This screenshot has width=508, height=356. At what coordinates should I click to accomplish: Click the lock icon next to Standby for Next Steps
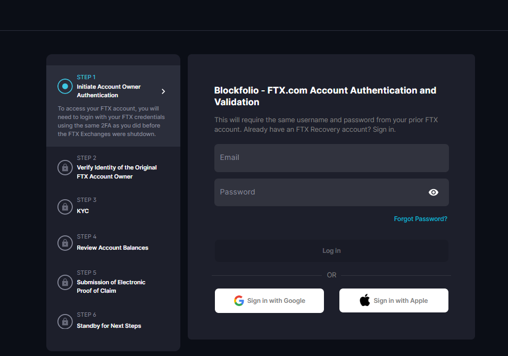65,321
